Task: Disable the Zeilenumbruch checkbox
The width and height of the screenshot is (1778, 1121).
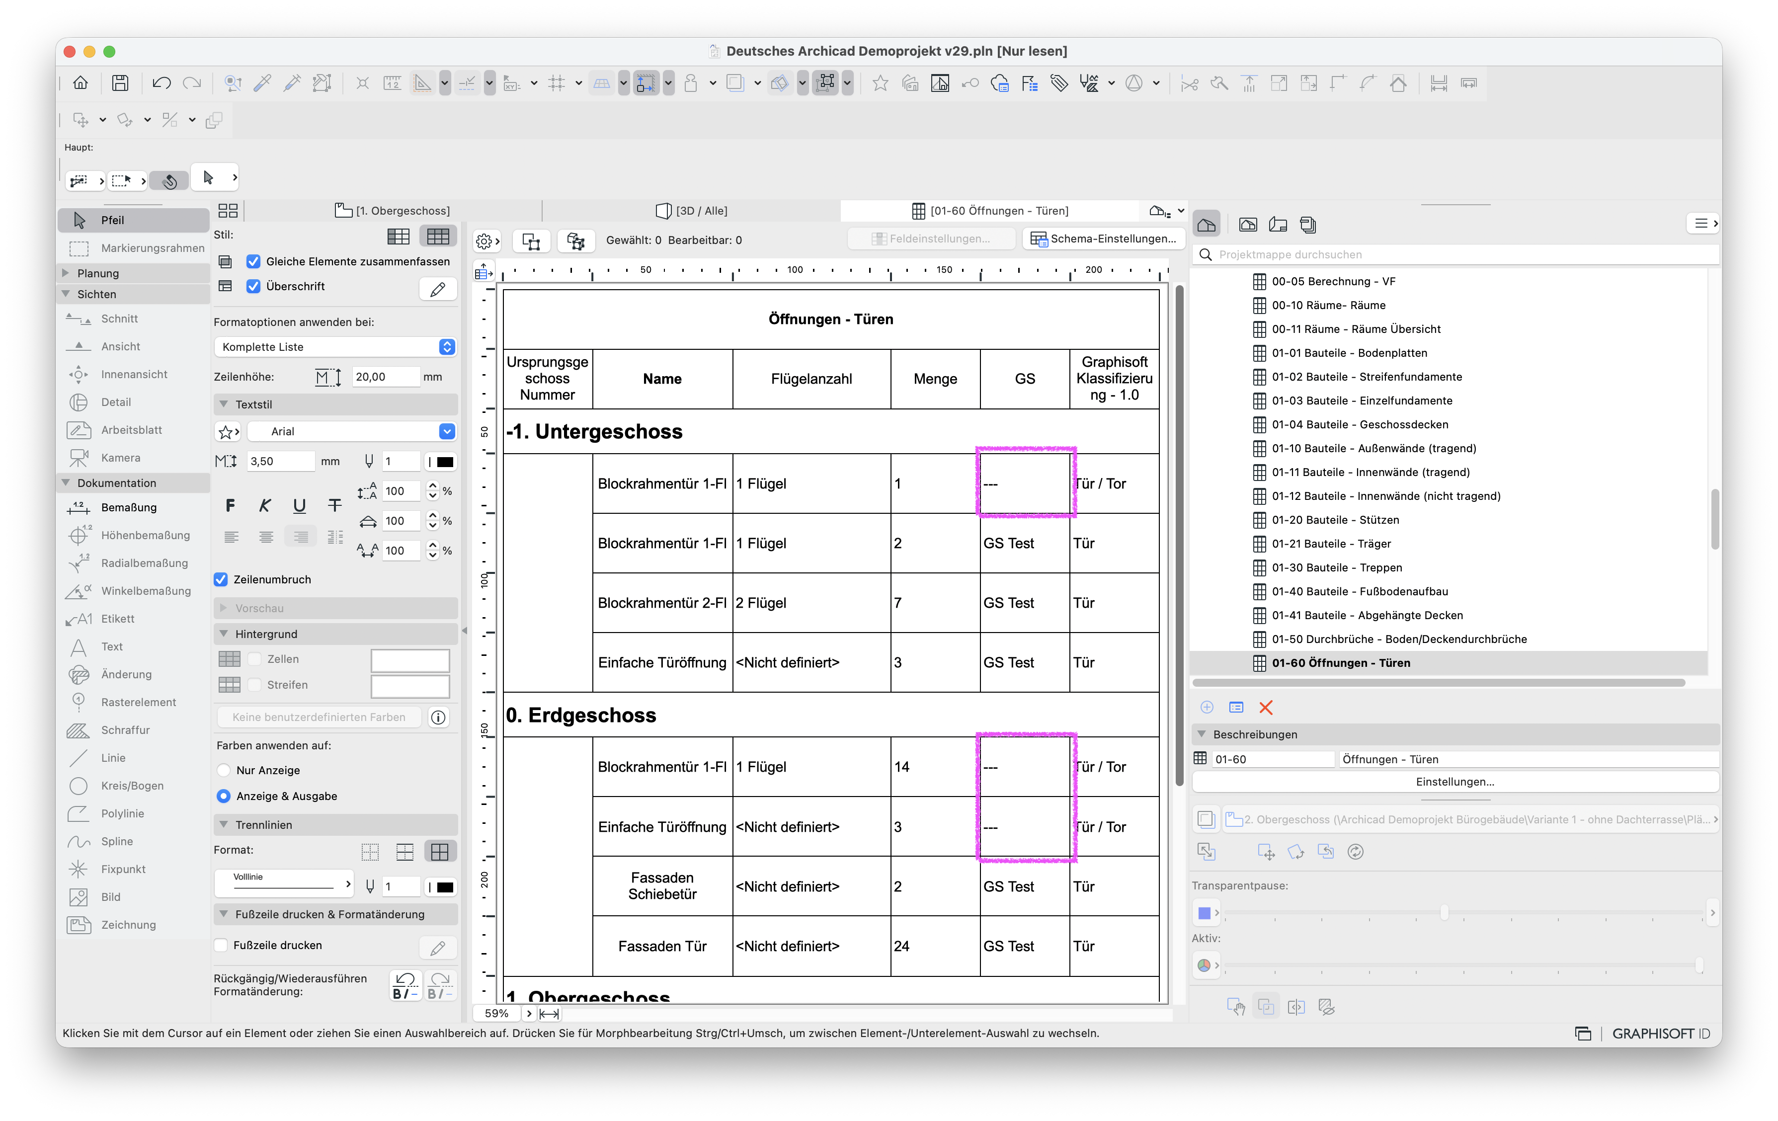Action: tap(221, 580)
